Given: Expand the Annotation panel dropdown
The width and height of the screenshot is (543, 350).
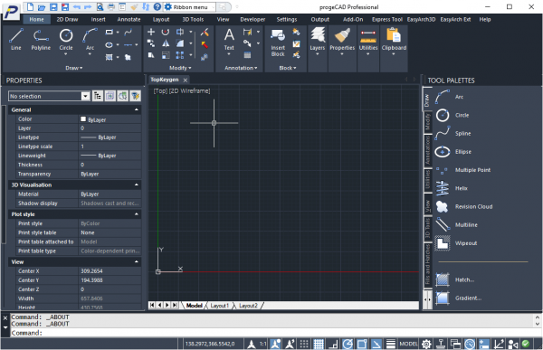Looking at the screenshot, I should tap(241, 68).
